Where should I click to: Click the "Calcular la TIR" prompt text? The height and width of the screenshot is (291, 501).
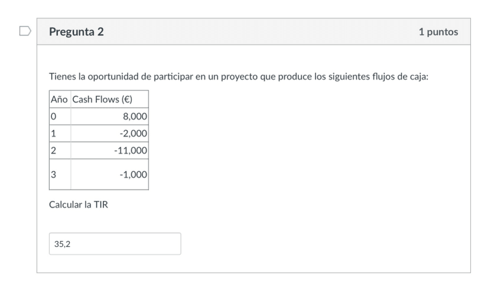79,205
